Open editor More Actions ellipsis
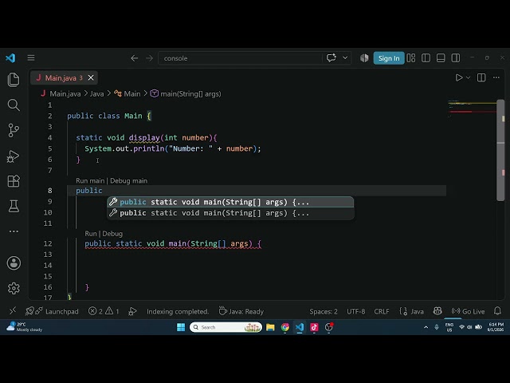 496,77
